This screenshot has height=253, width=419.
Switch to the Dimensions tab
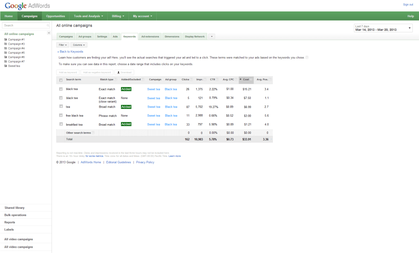(172, 36)
